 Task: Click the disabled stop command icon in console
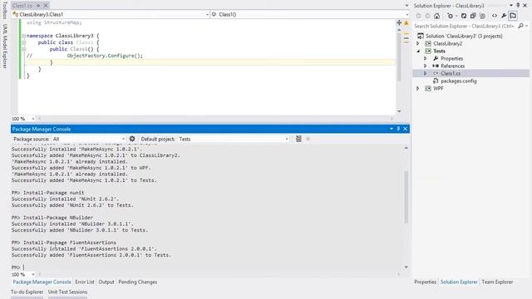[x=308, y=139]
